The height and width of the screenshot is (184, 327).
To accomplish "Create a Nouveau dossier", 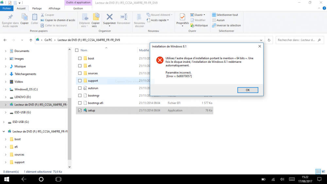I will click(139, 20).
